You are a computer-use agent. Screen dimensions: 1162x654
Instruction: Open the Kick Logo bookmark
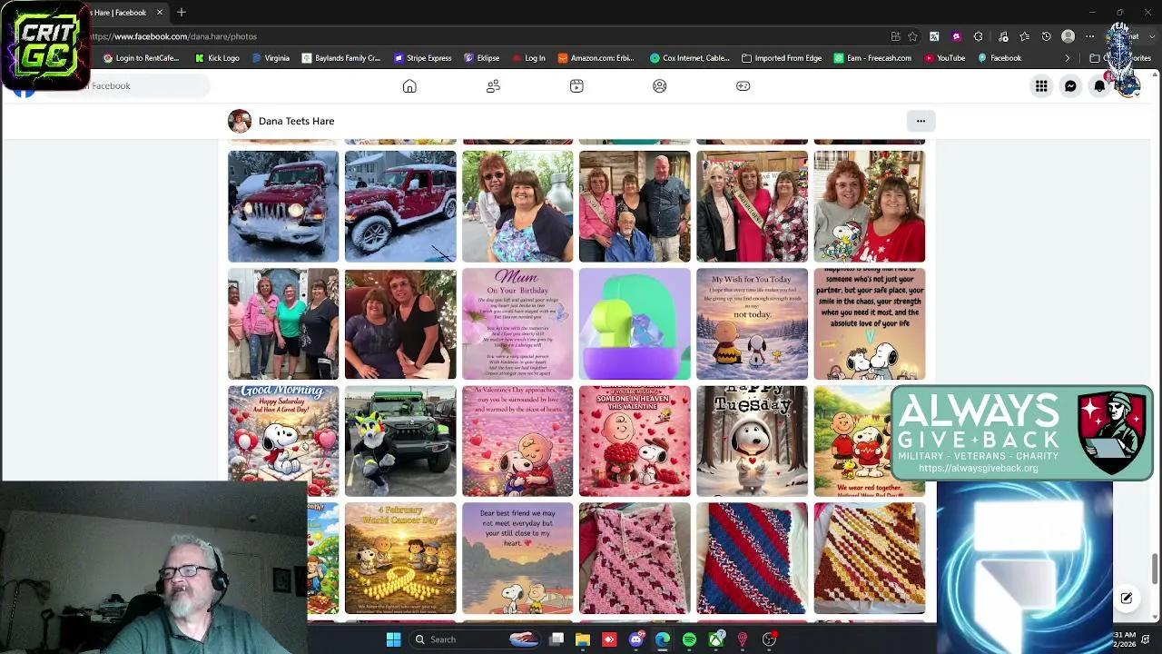point(217,58)
